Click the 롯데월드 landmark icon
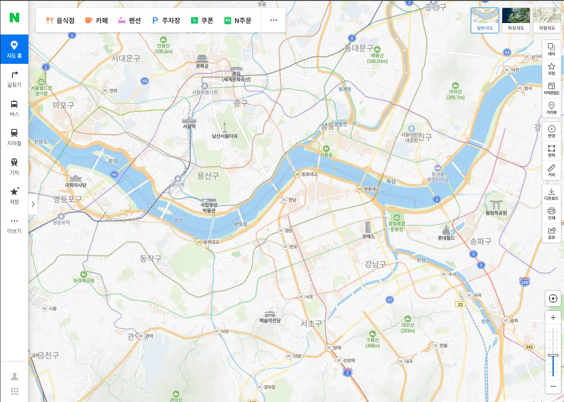 tap(446, 230)
